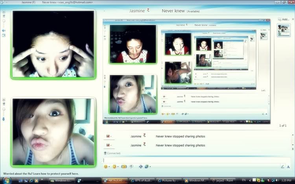295x184 pixels.
Task: Click the second 'Never knew stopped sharing photos' message
Action: coord(181,145)
